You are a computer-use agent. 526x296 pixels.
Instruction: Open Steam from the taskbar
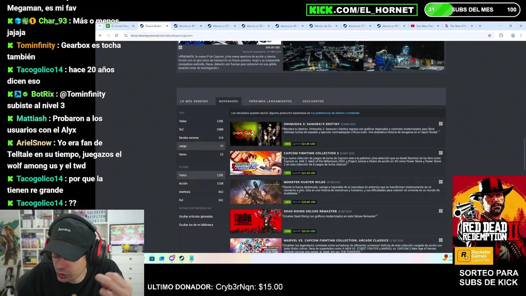click(x=182, y=258)
